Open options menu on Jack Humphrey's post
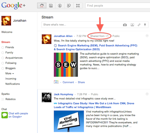 [147, 94]
